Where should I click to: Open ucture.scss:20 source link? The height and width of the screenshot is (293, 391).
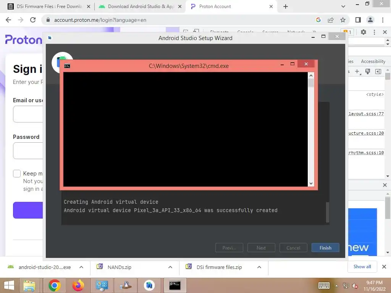pyautogui.click(x=366, y=133)
